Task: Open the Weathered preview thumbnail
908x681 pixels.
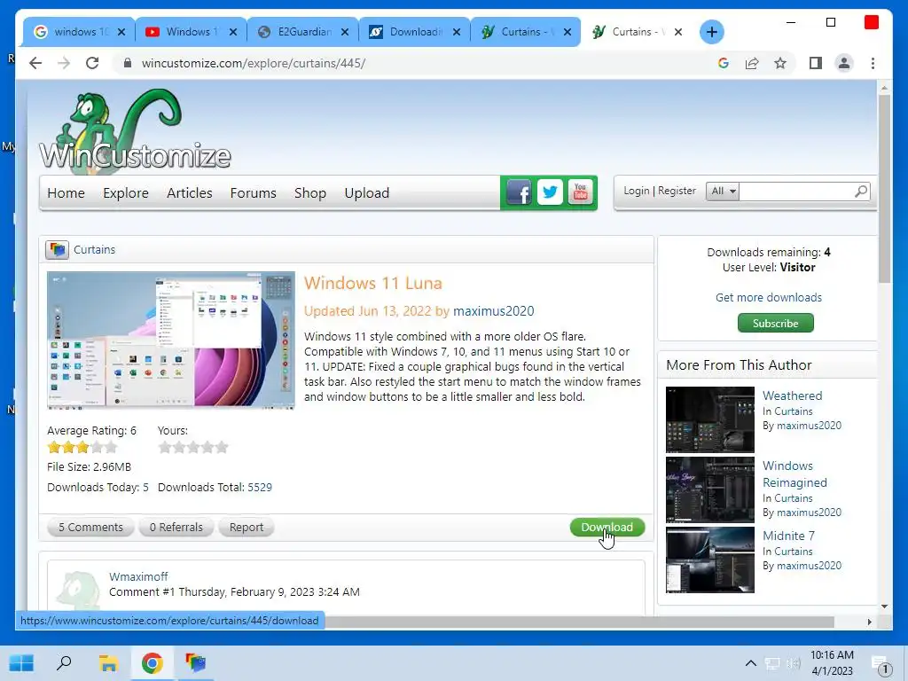Action: 710,419
